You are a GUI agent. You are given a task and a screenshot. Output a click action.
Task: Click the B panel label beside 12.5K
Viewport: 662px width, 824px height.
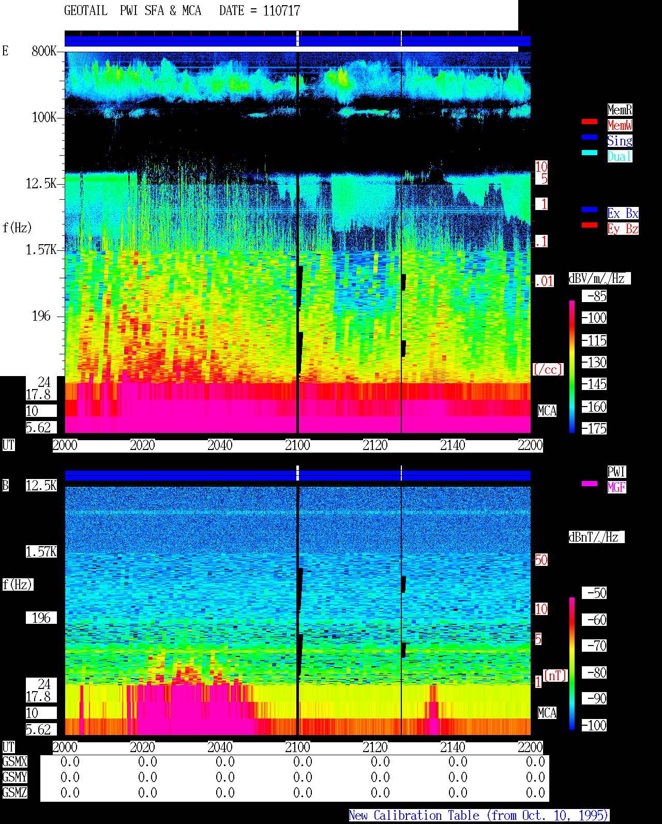5,485
